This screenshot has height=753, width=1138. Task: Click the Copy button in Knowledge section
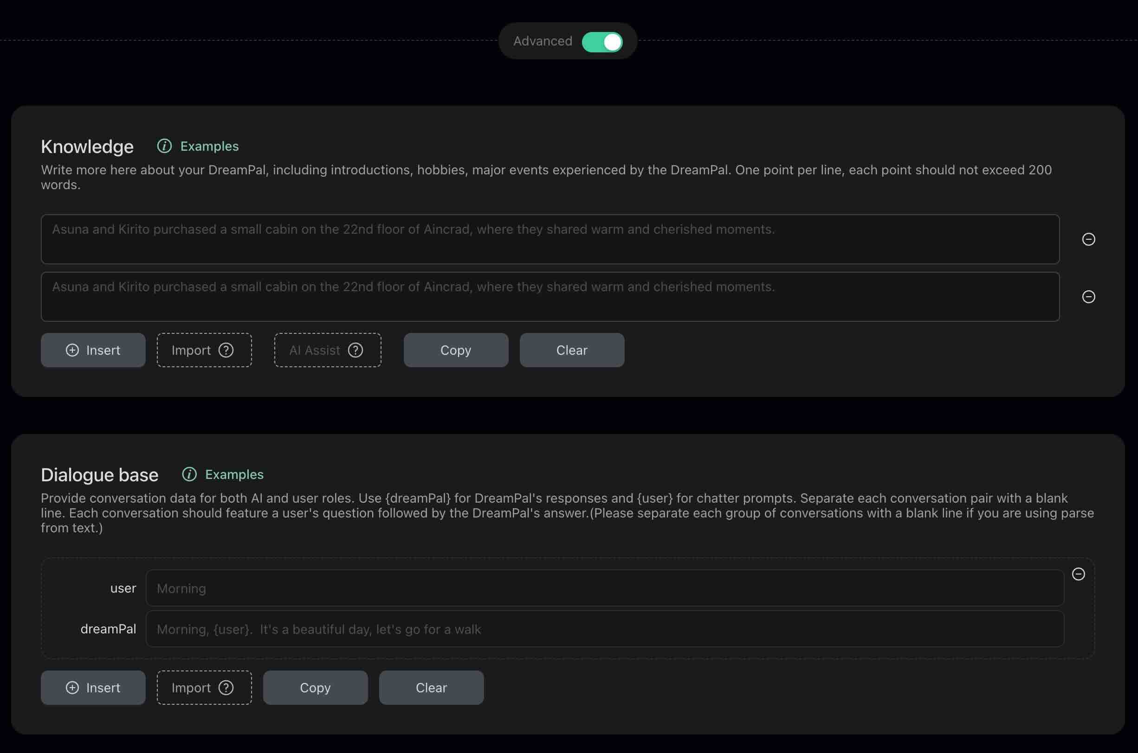pos(455,350)
